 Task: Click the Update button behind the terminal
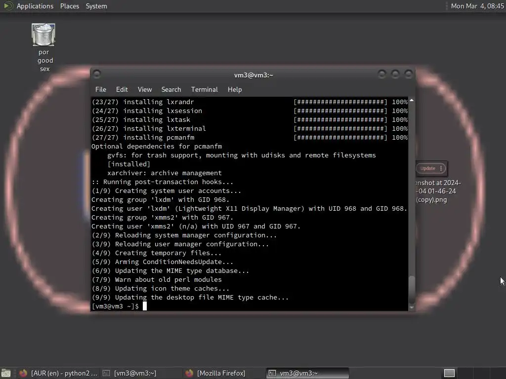point(427,168)
